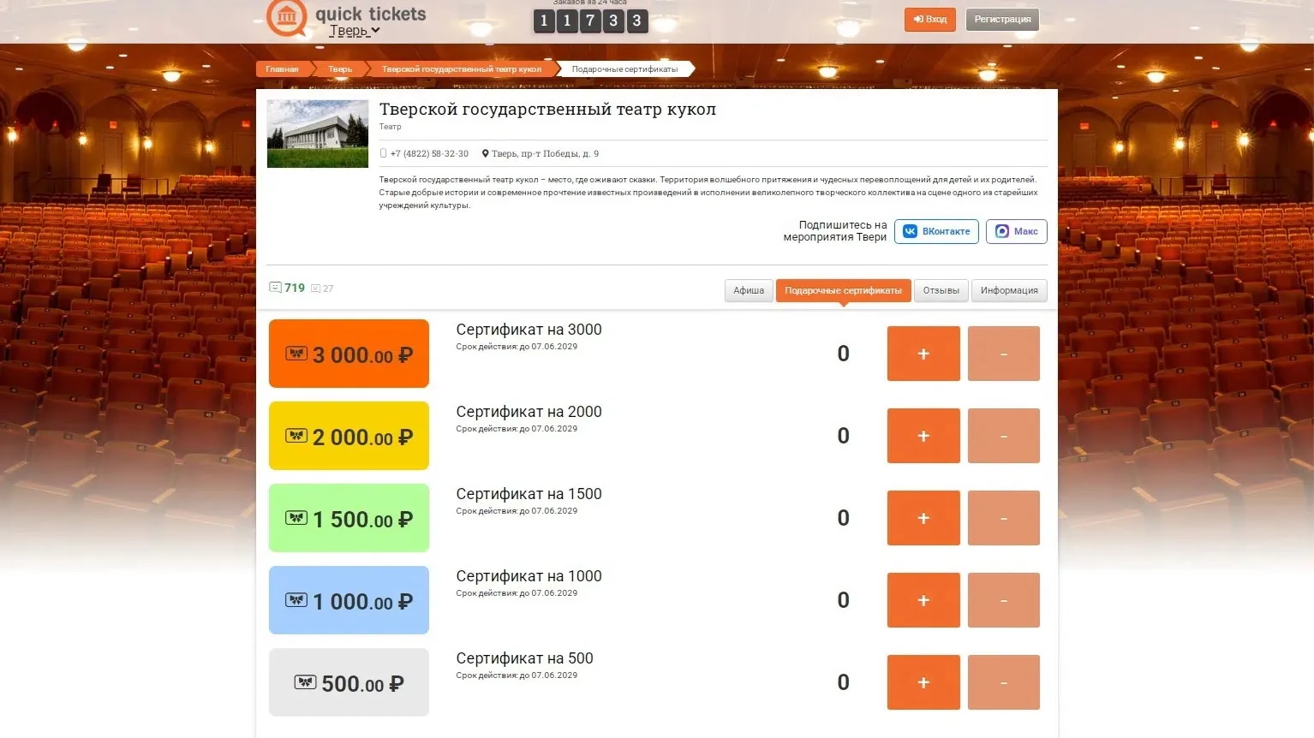Click the comments count 27
This screenshot has height=738, width=1314.
click(x=322, y=289)
